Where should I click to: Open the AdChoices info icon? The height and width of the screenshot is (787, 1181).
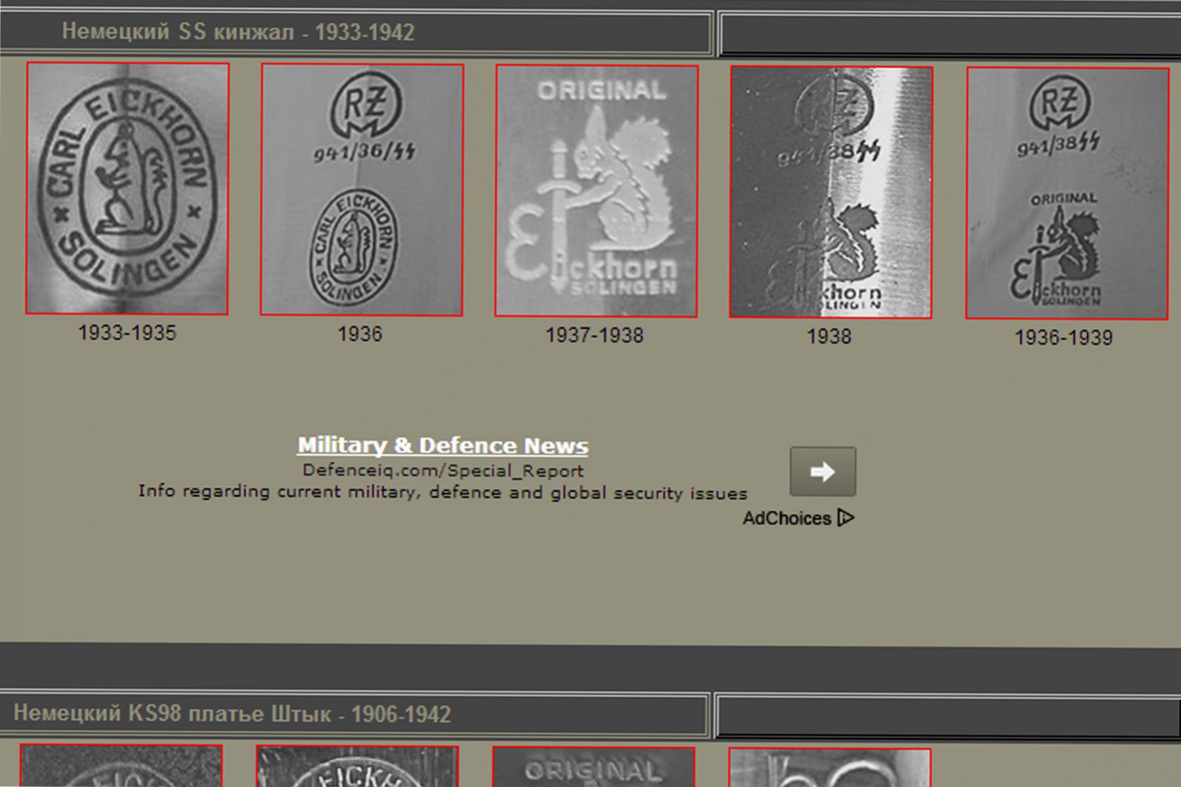(x=846, y=518)
